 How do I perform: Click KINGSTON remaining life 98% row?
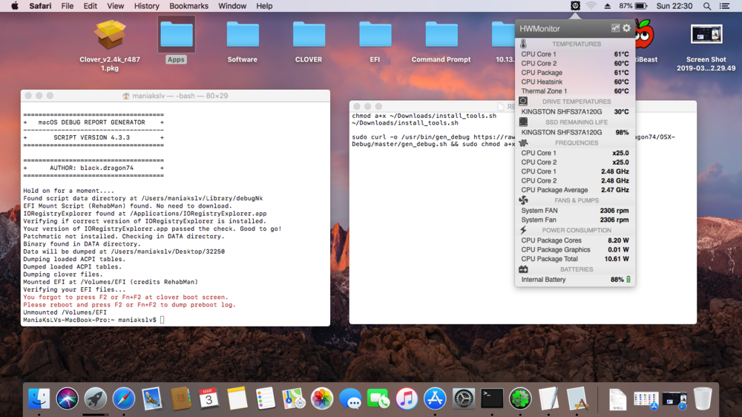[575, 133]
